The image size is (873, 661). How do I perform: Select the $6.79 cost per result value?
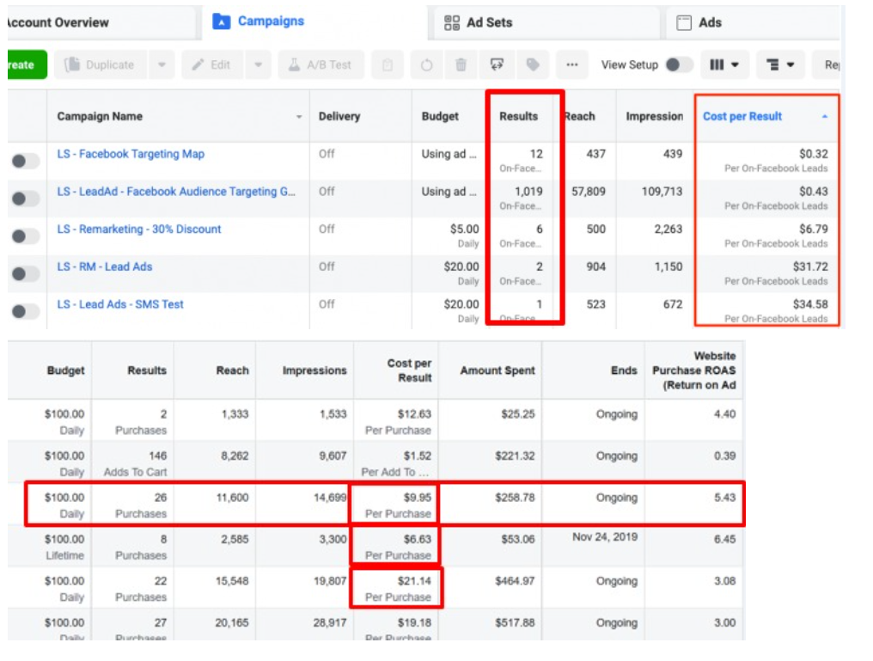(x=814, y=229)
